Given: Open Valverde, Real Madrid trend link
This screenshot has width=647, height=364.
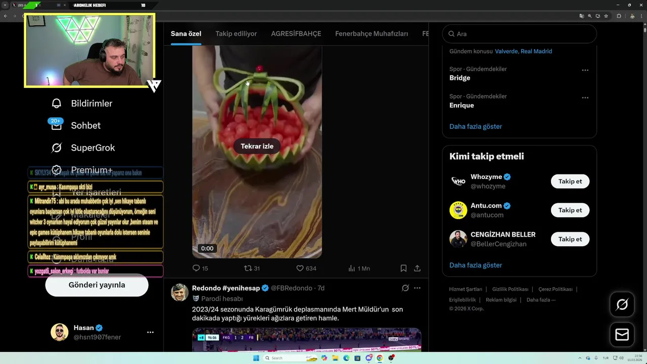Looking at the screenshot, I should tap(523, 51).
